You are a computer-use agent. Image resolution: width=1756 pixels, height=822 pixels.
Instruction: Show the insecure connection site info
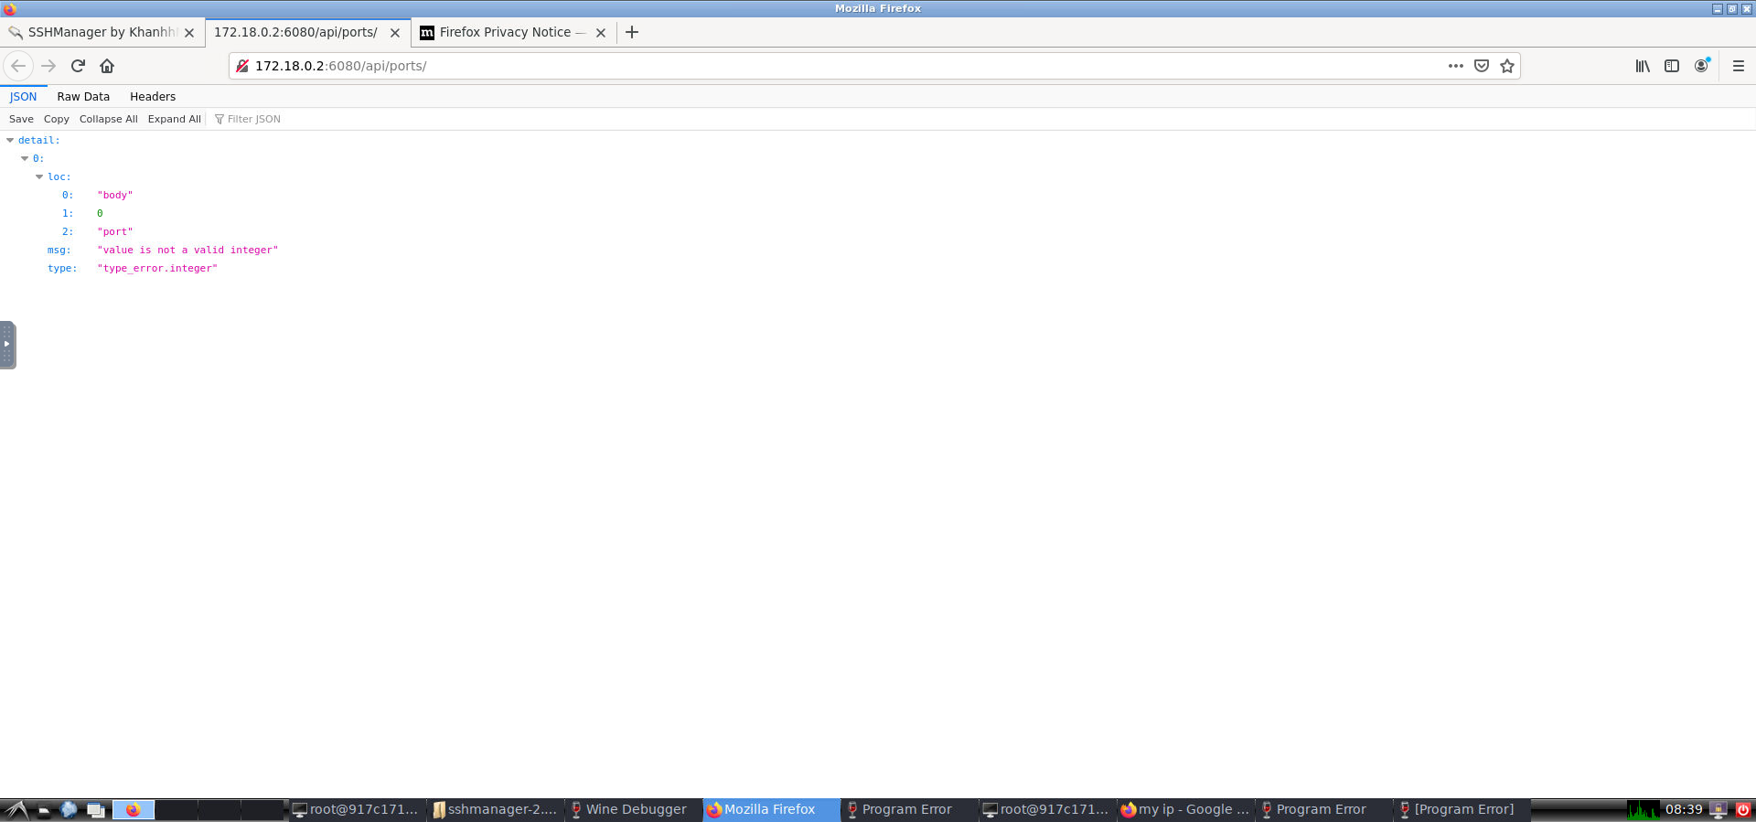point(242,66)
